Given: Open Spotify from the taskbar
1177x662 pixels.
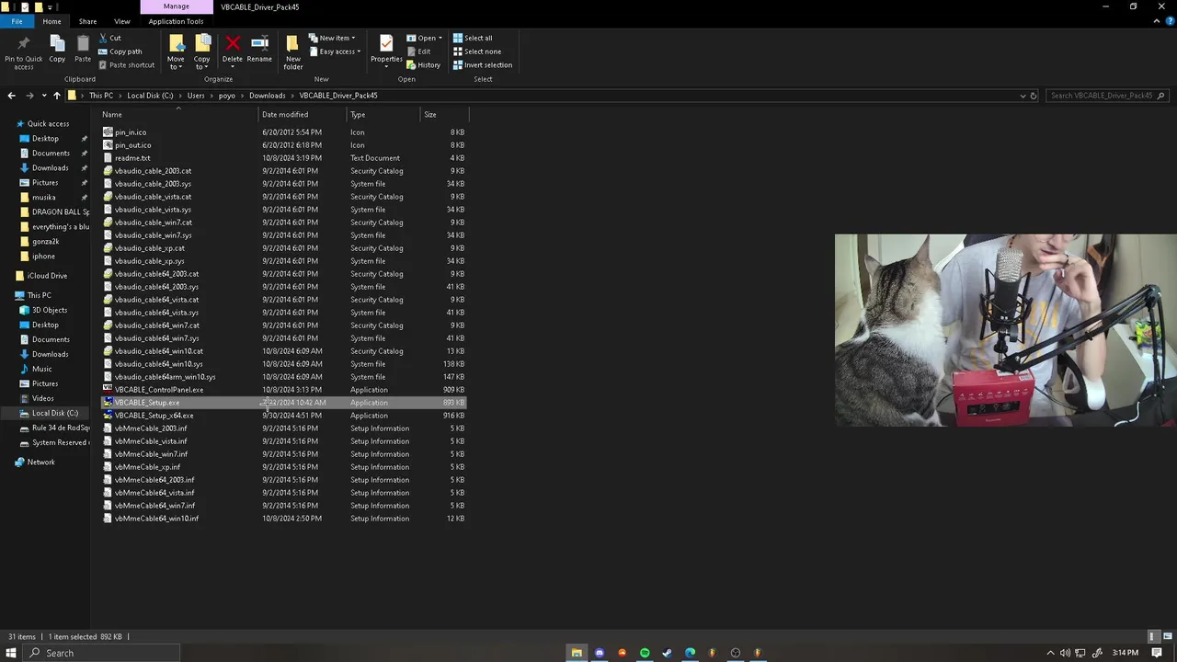Looking at the screenshot, I should point(645,653).
